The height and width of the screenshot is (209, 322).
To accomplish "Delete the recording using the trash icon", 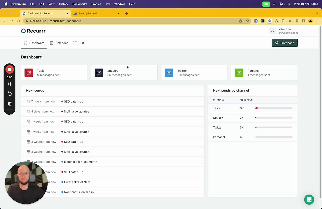I will [10, 104].
